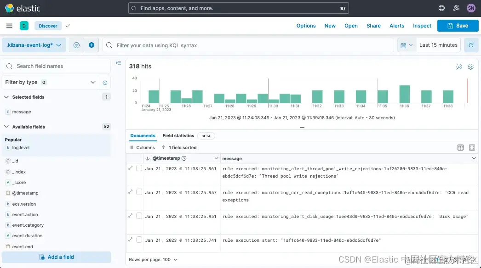Screen dimensions: 481x268
Task: Click the checkmark next to Discover breadcrumb
Action: tap(68, 26)
